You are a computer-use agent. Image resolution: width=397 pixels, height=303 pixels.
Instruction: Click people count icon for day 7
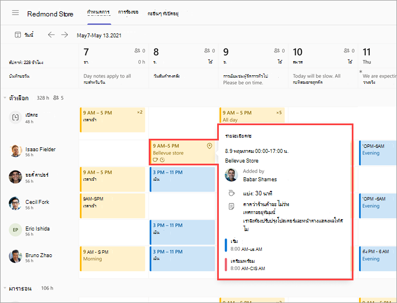pyautogui.click(x=137, y=51)
